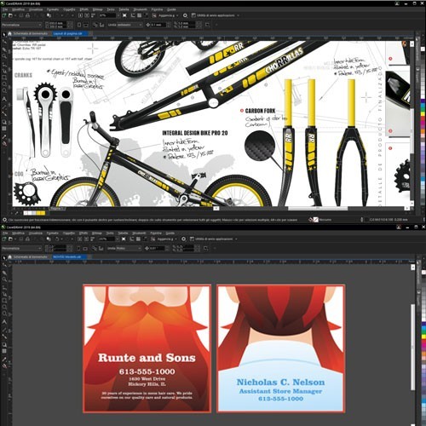The height and width of the screenshot is (426, 426).
Task: Click Home welcome icon in lower window tab bar
Action: (9, 256)
